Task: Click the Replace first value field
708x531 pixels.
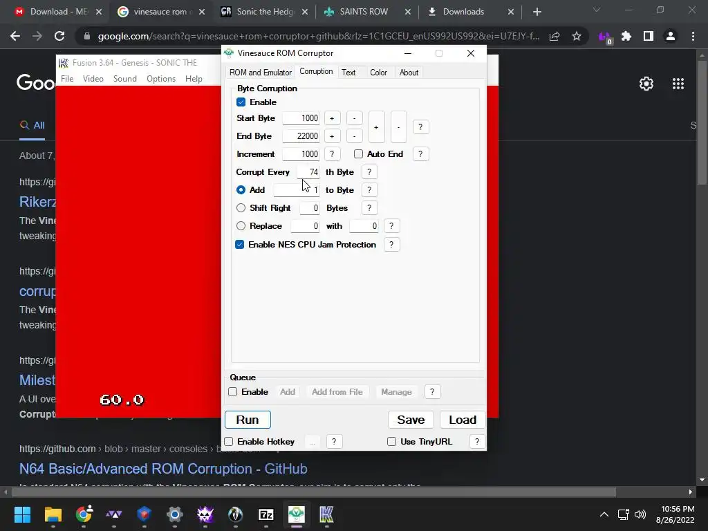Action: tap(305, 227)
